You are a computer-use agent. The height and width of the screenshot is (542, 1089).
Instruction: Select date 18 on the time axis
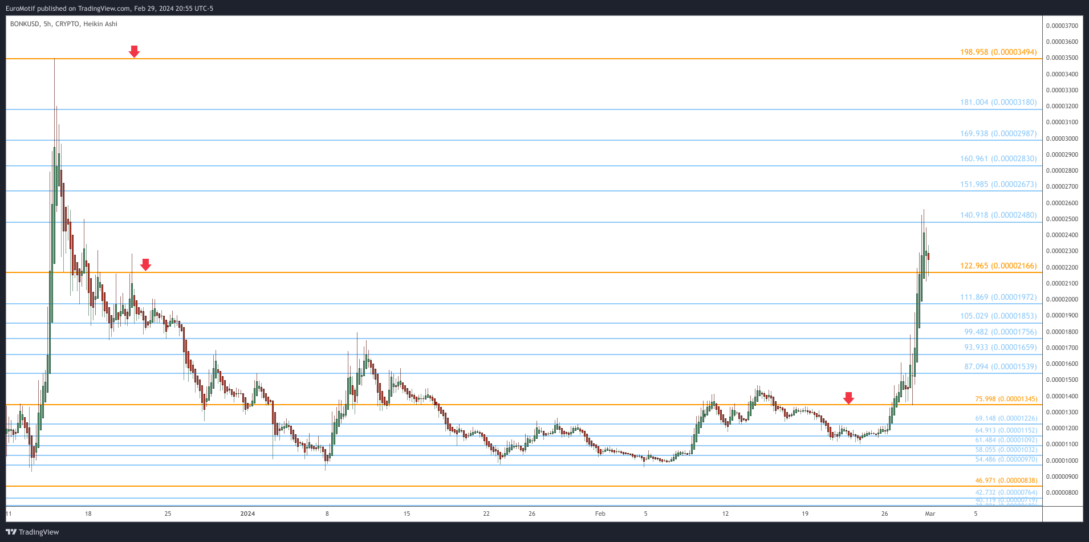(88, 514)
